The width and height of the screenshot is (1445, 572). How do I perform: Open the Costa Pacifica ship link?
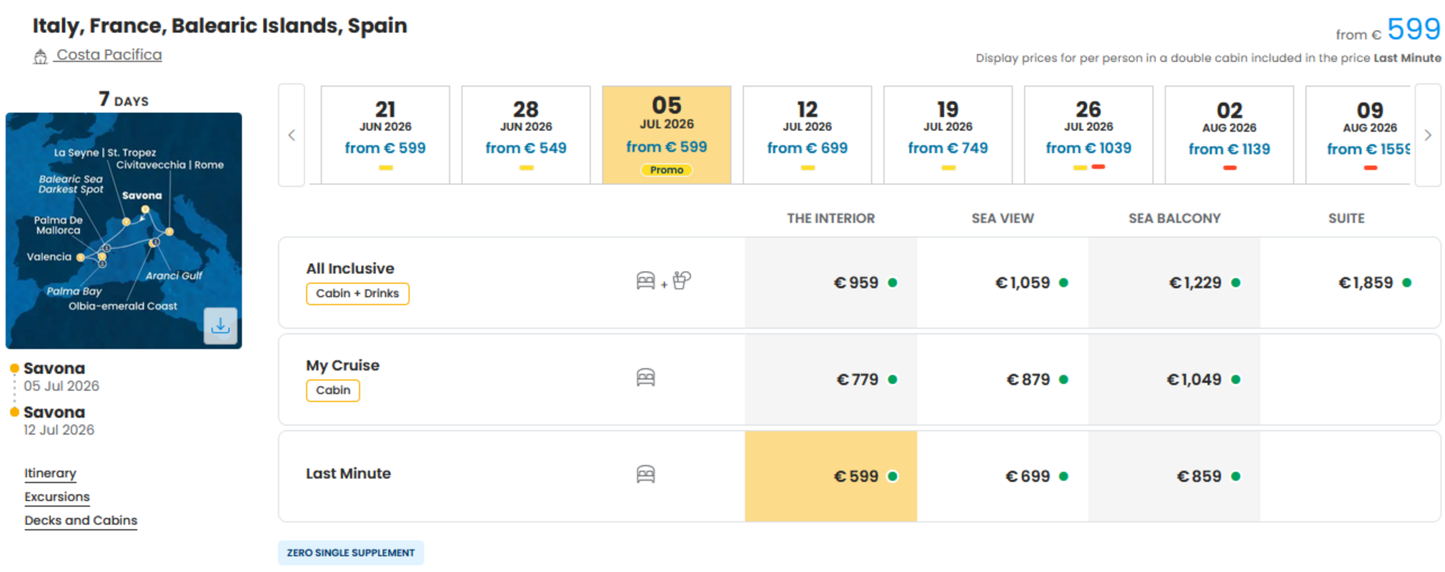pyautogui.click(x=109, y=55)
